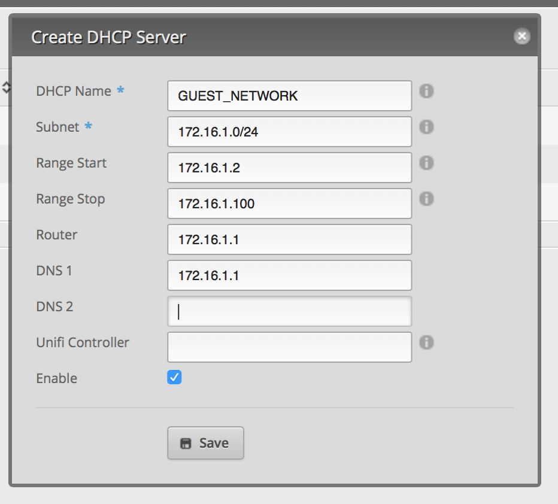Click the Unifi Controller input field
This screenshot has width=558, height=504.
pyautogui.click(x=290, y=347)
